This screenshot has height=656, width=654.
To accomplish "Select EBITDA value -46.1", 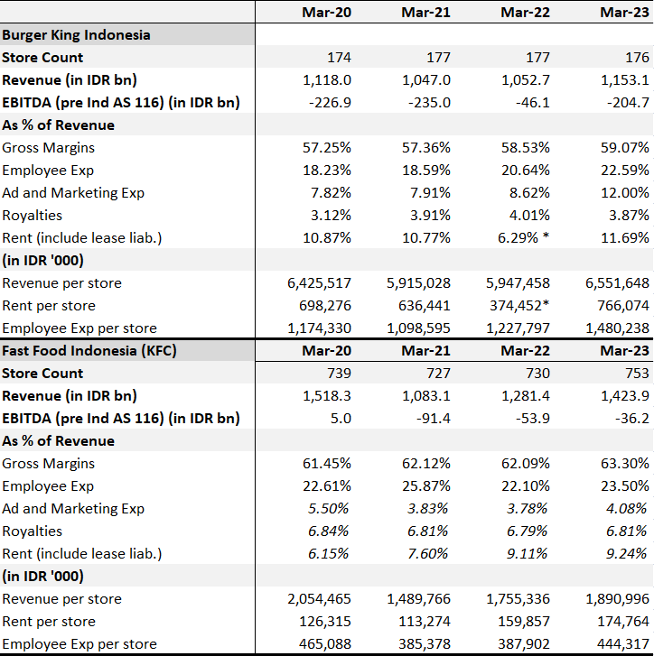I will tap(532, 103).
